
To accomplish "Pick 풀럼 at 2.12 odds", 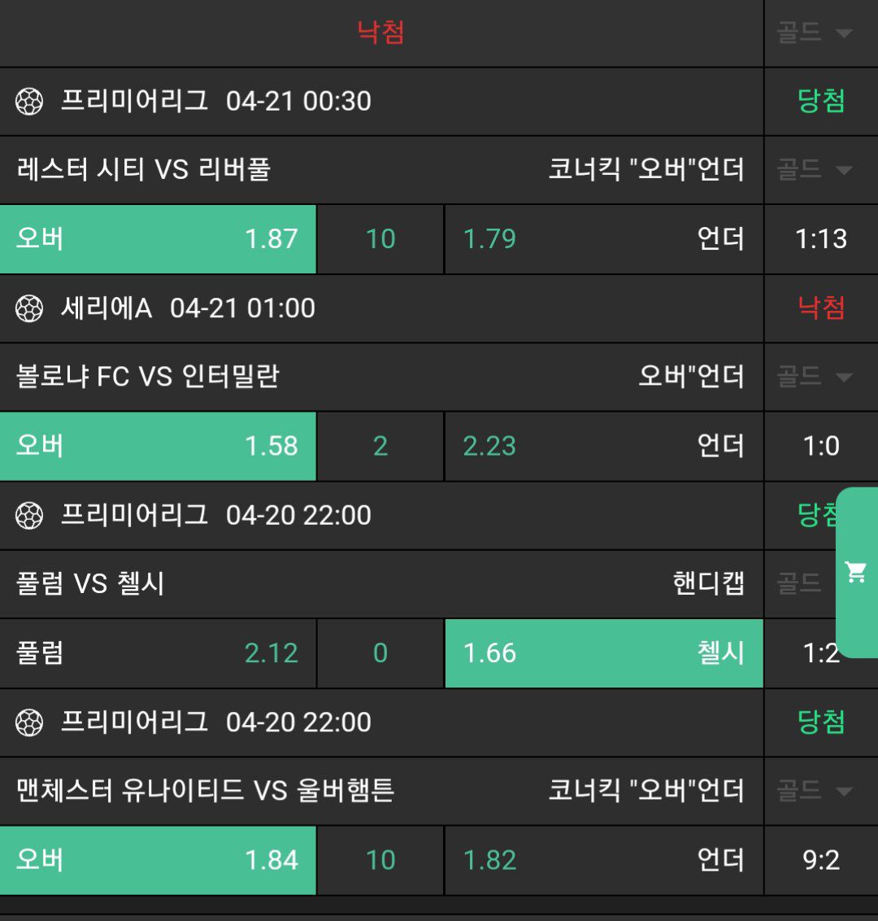I will [158, 653].
